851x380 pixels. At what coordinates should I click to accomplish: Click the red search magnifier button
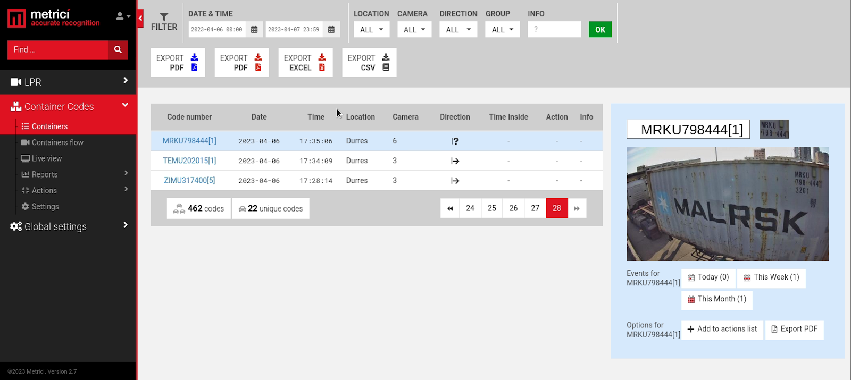click(x=118, y=49)
